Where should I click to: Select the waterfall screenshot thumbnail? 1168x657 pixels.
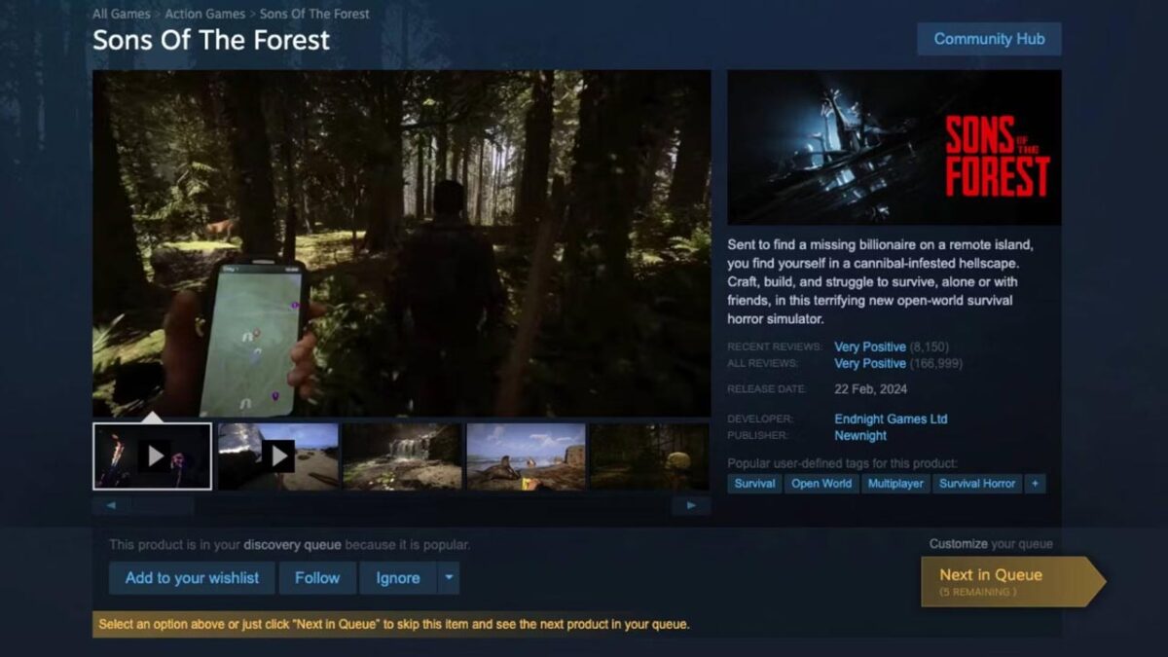402,456
